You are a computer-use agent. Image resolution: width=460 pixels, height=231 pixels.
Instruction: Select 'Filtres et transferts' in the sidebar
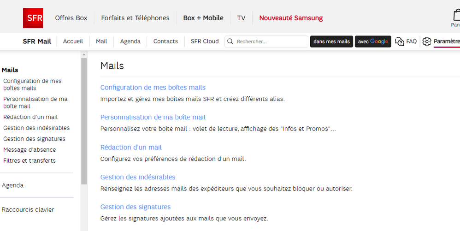tap(29, 161)
